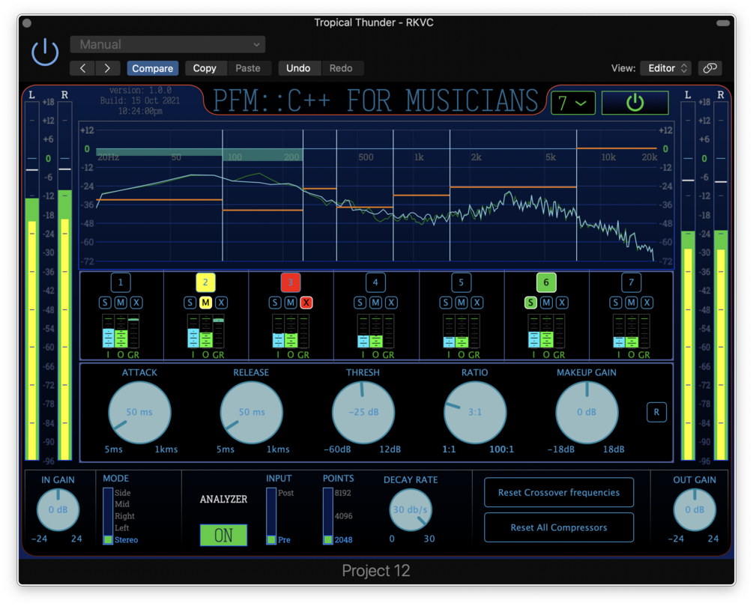Toggle the plugin power bypass icon
The height and width of the screenshot is (606, 753).
point(45,52)
